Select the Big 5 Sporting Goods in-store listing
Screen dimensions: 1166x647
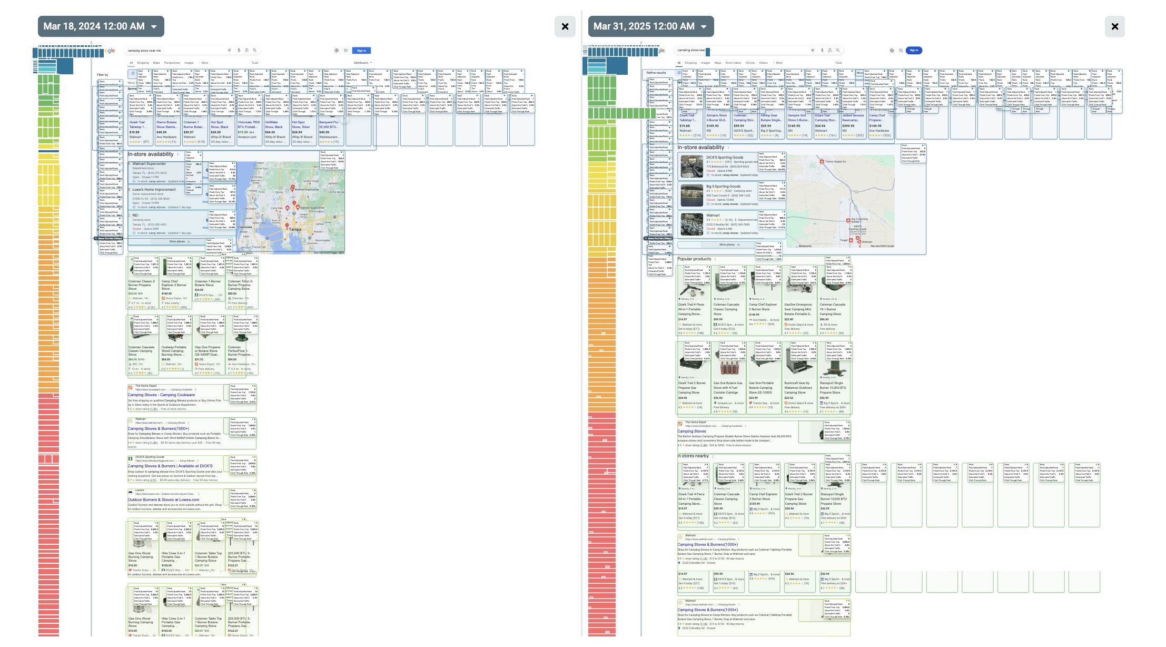click(732, 195)
